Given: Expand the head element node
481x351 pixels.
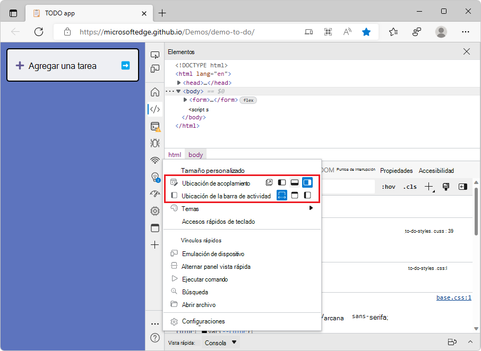Looking at the screenshot, I should 179,83.
